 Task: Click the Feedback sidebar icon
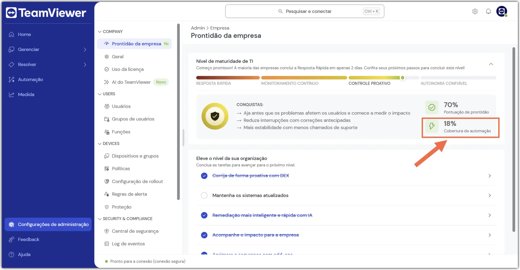pyautogui.click(x=11, y=239)
